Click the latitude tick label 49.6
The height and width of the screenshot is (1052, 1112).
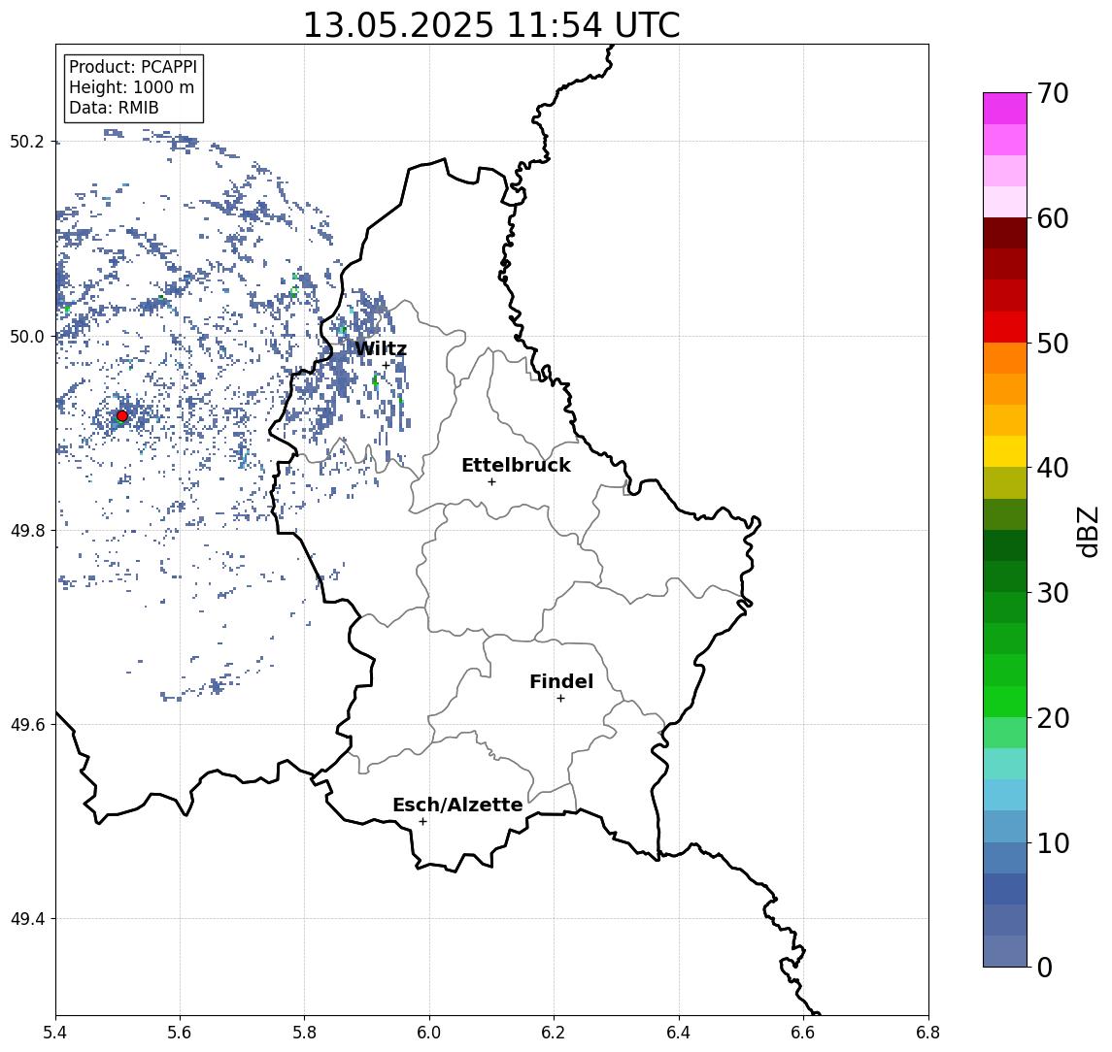coord(26,725)
